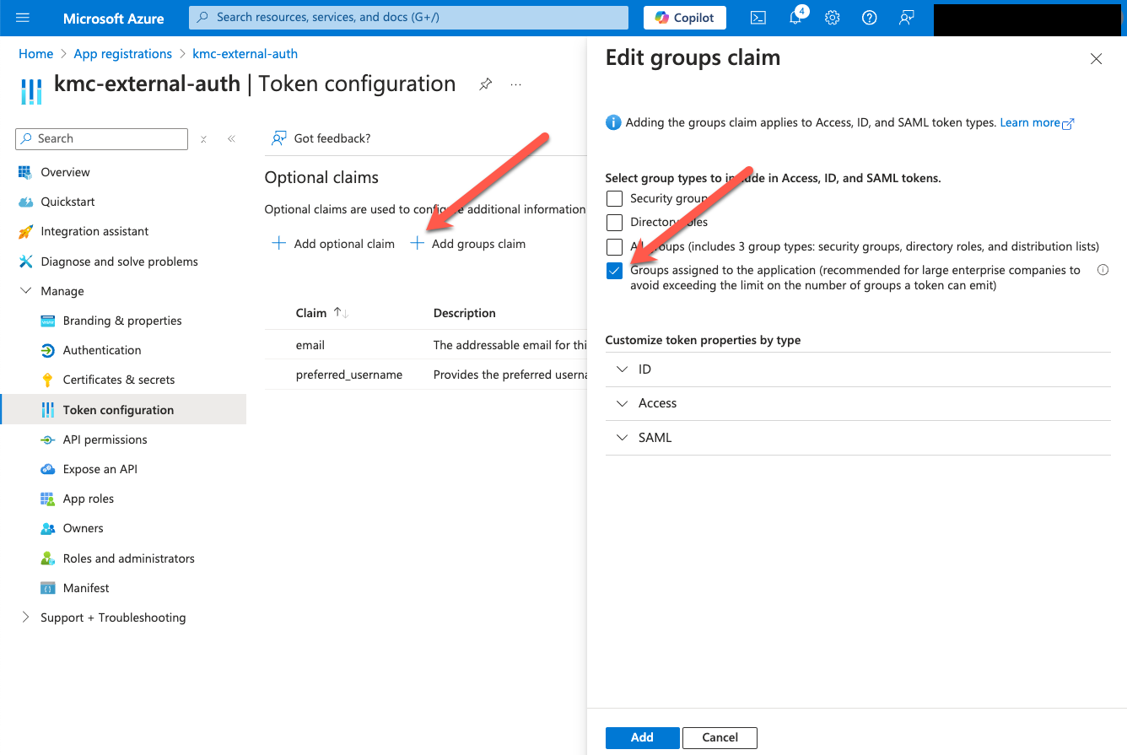
Task: Open the Learn more link
Action: click(1031, 121)
